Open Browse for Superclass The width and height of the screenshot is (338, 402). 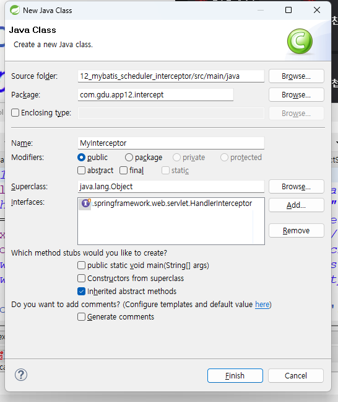coord(297,187)
